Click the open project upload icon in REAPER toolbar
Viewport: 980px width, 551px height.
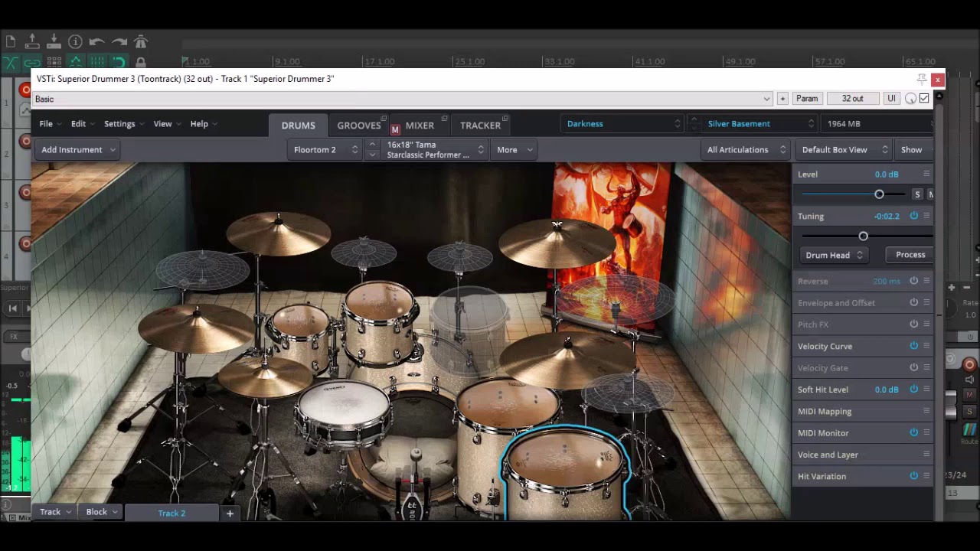32,41
